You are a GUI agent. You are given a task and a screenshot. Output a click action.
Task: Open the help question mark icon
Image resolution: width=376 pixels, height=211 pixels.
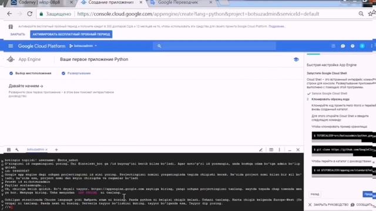[x=352, y=46]
